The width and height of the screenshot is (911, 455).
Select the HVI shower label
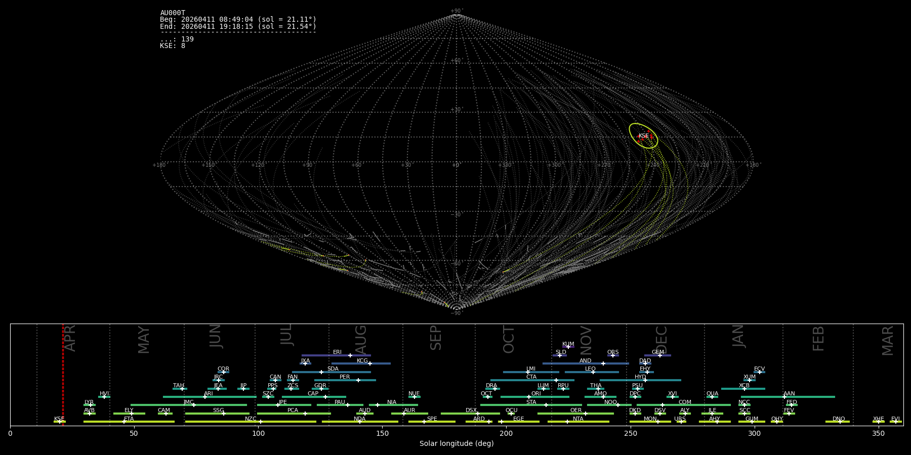(x=104, y=394)
